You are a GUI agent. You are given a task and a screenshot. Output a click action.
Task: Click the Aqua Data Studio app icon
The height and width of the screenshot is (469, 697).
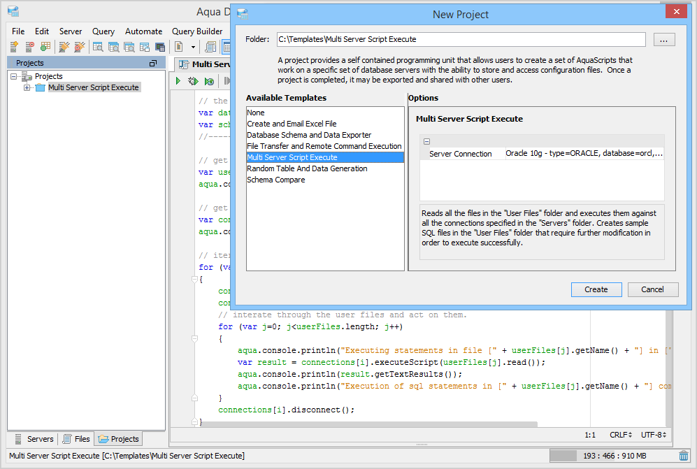pyautogui.click(x=13, y=11)
